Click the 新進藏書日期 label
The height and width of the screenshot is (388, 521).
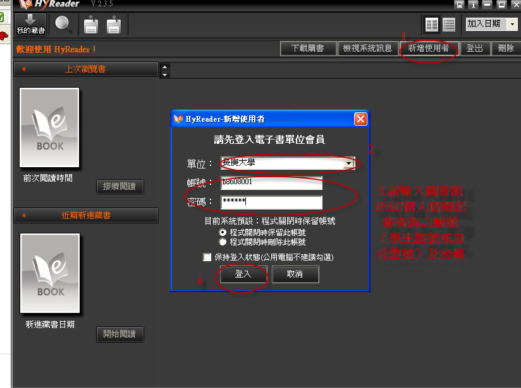(50, 324)
